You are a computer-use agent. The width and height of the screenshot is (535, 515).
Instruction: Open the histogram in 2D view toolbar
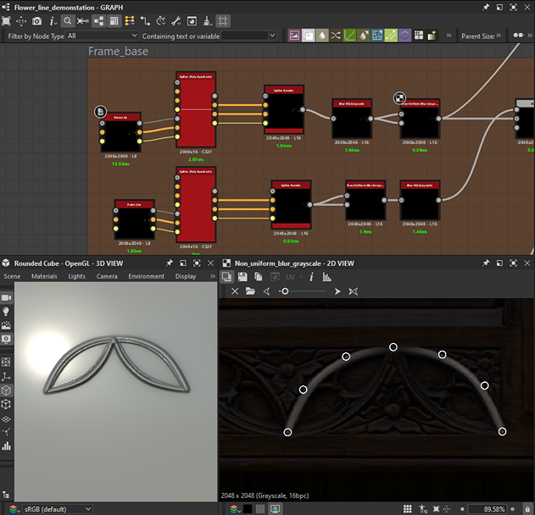[x=327, y=277]
